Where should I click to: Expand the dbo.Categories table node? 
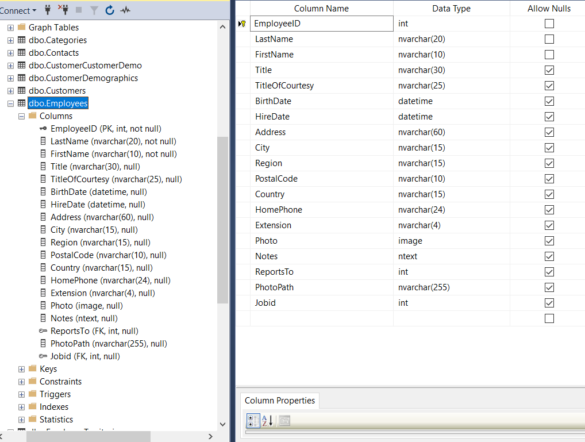point(10,40)
